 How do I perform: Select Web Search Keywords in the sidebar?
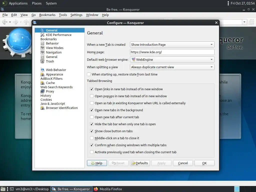[56, 87]
